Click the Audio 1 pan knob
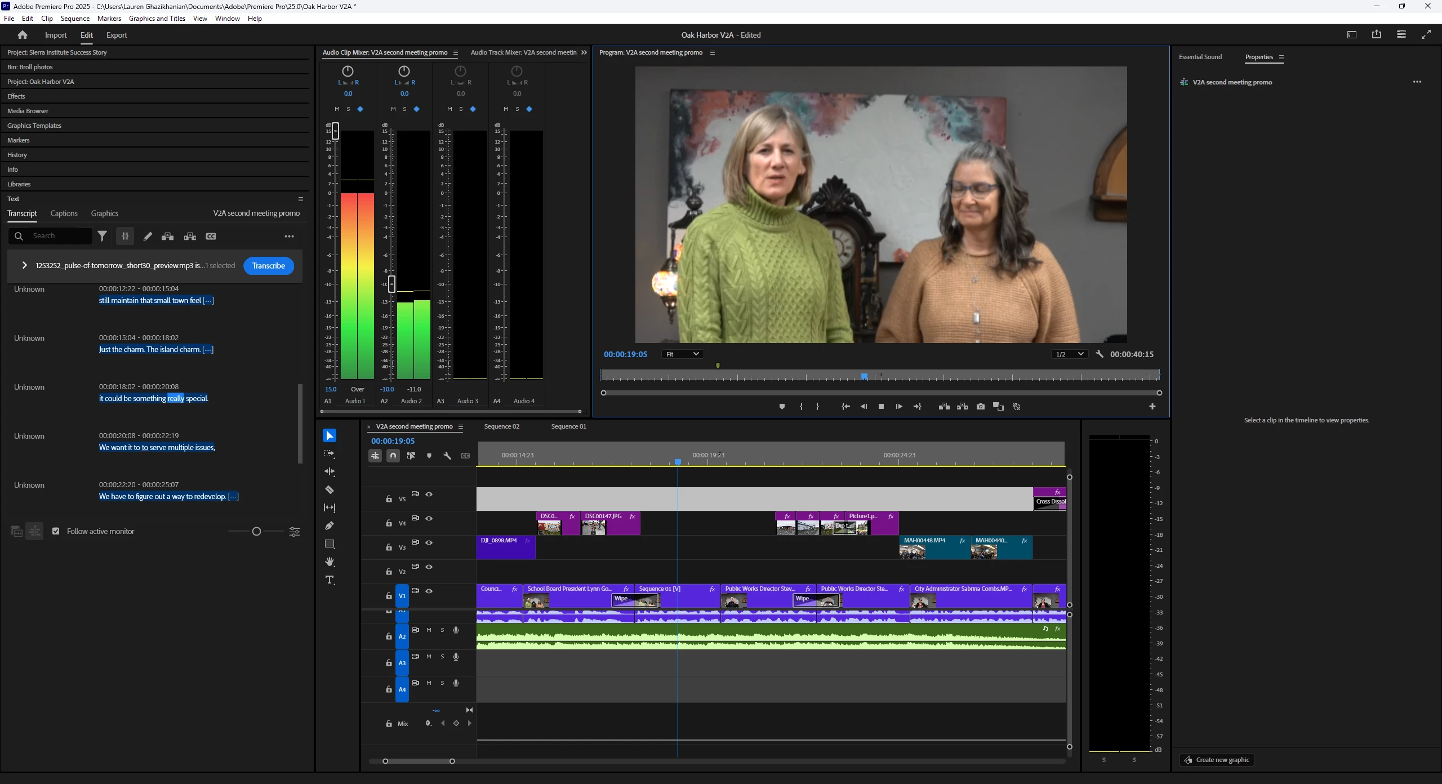The height and width of the screenshot is (784, 1442). click(x=348, y=71)
